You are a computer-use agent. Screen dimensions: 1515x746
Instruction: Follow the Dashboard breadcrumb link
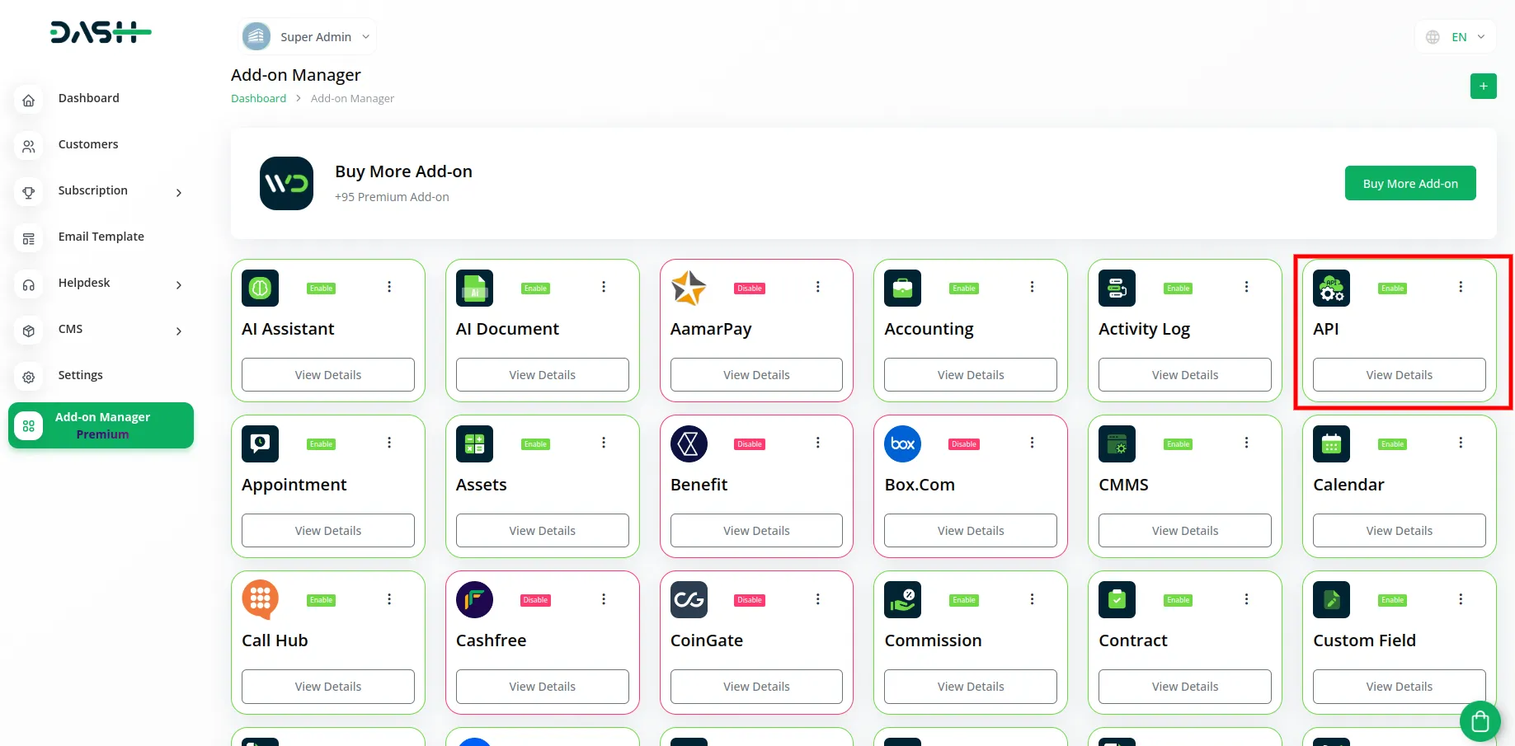pyautogui.click(x=258, y=98)
